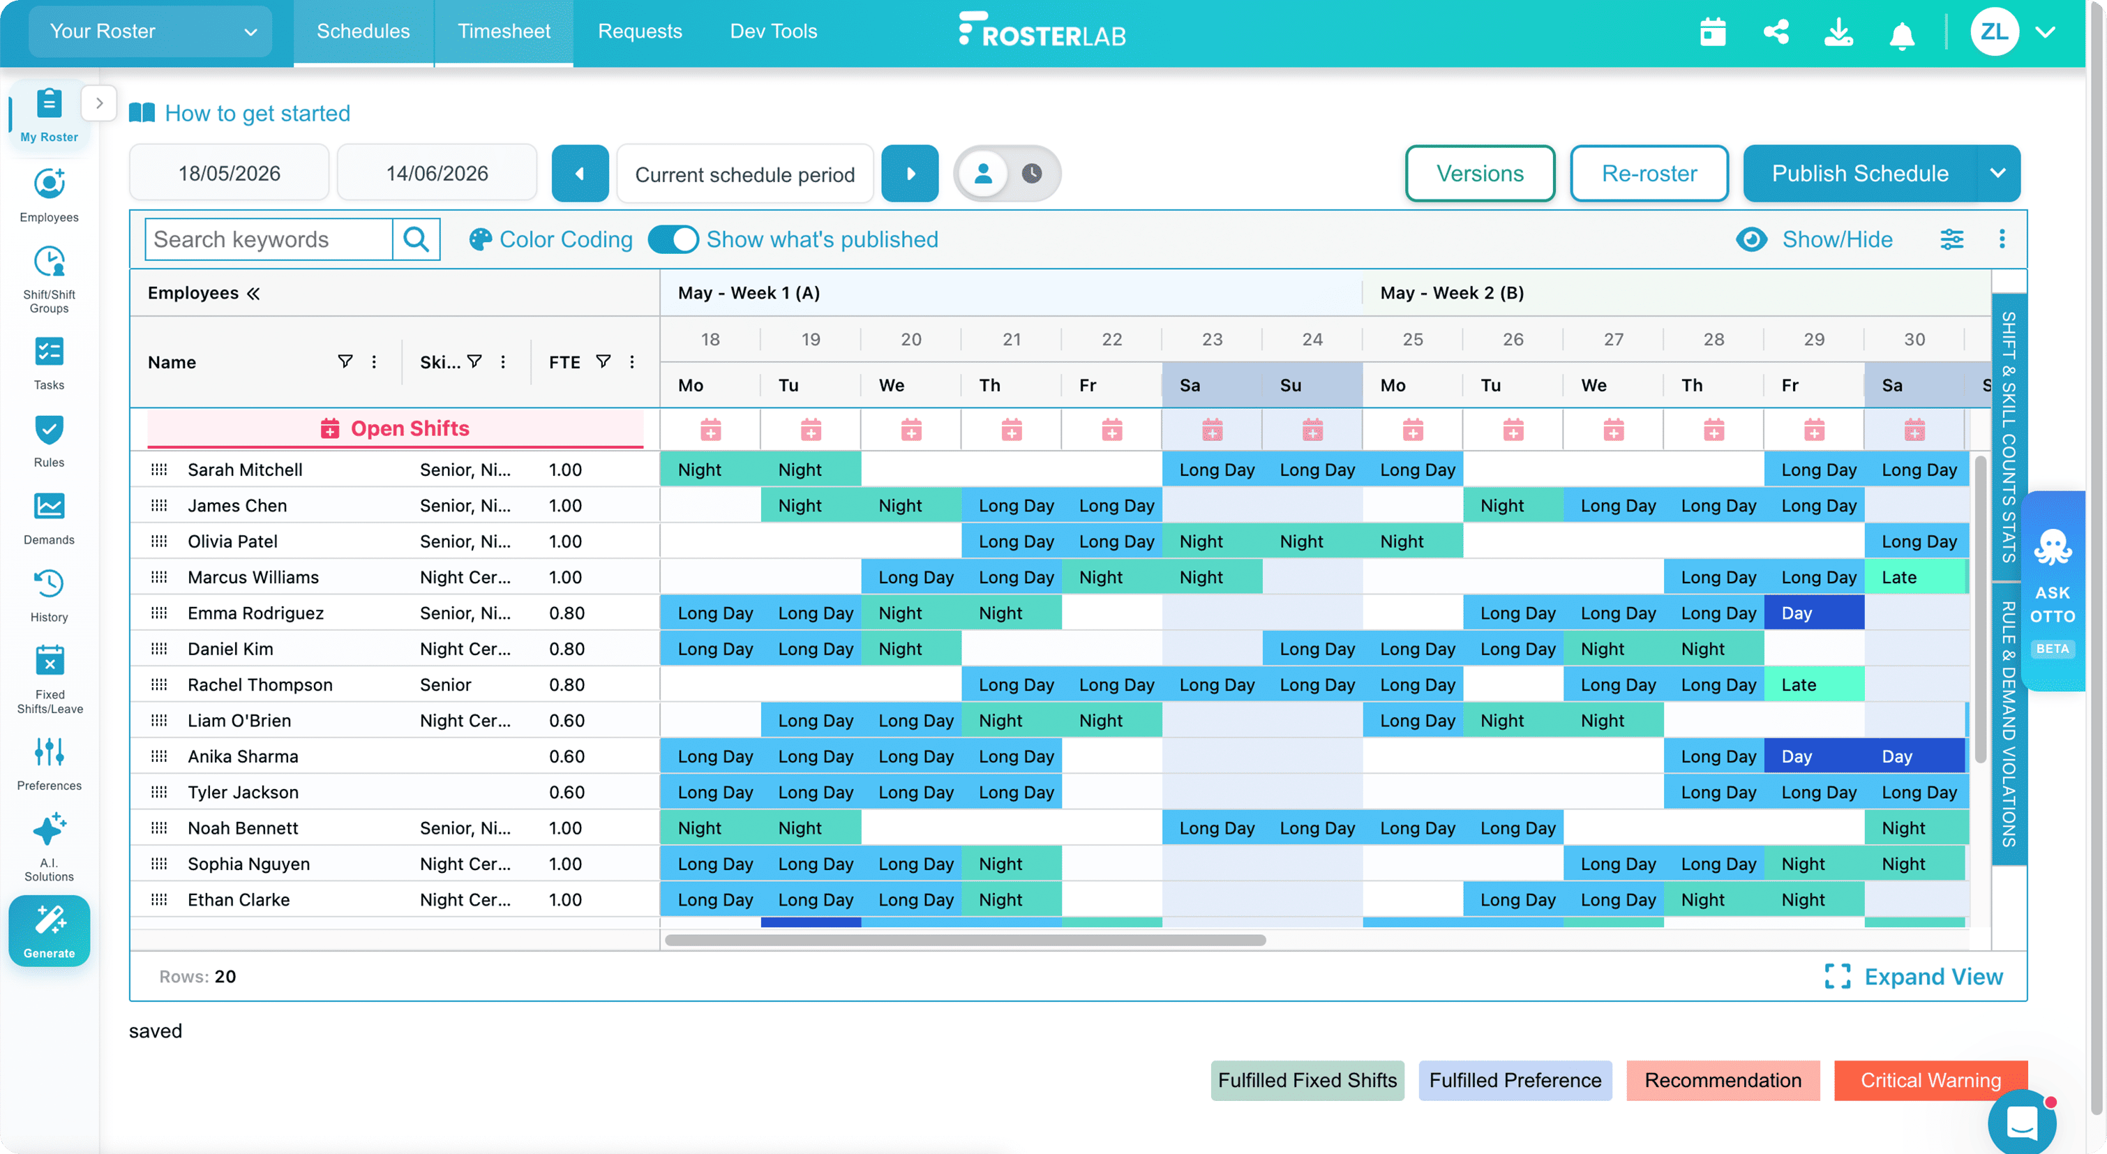Viewport: 2107px width, 1154px height.
Task: Click the Versions button
Action: [1480, 172]
